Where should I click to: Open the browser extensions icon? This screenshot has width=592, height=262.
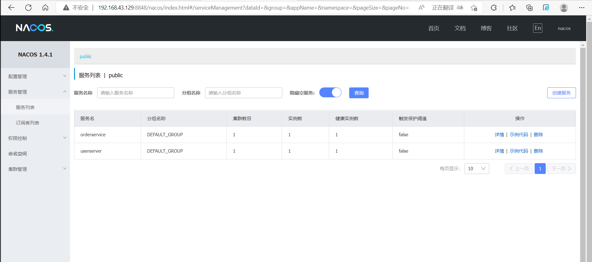click(494, 7)
